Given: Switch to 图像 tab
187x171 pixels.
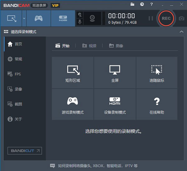Looking at the screenshot, I should tap(116, 46).
